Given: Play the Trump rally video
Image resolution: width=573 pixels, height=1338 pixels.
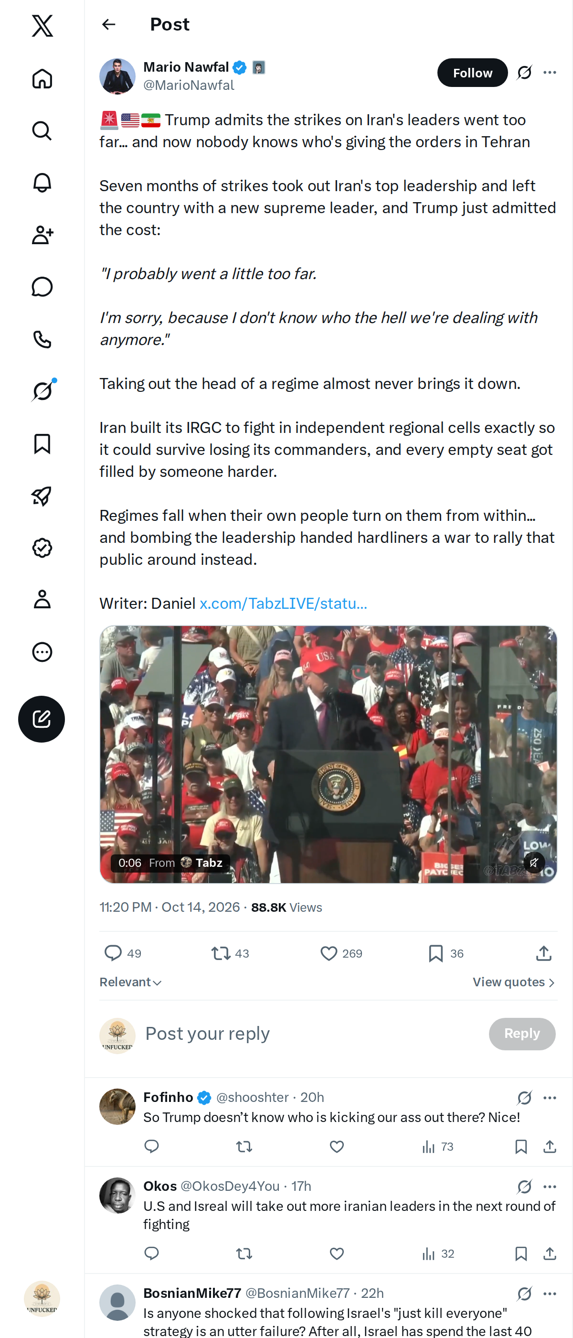Looking at the screenshot, I should click(328, 754).
